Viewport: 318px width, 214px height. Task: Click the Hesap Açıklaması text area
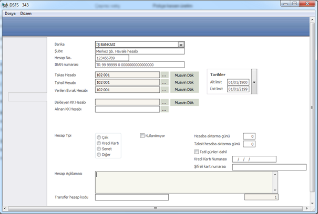[184, 181]
